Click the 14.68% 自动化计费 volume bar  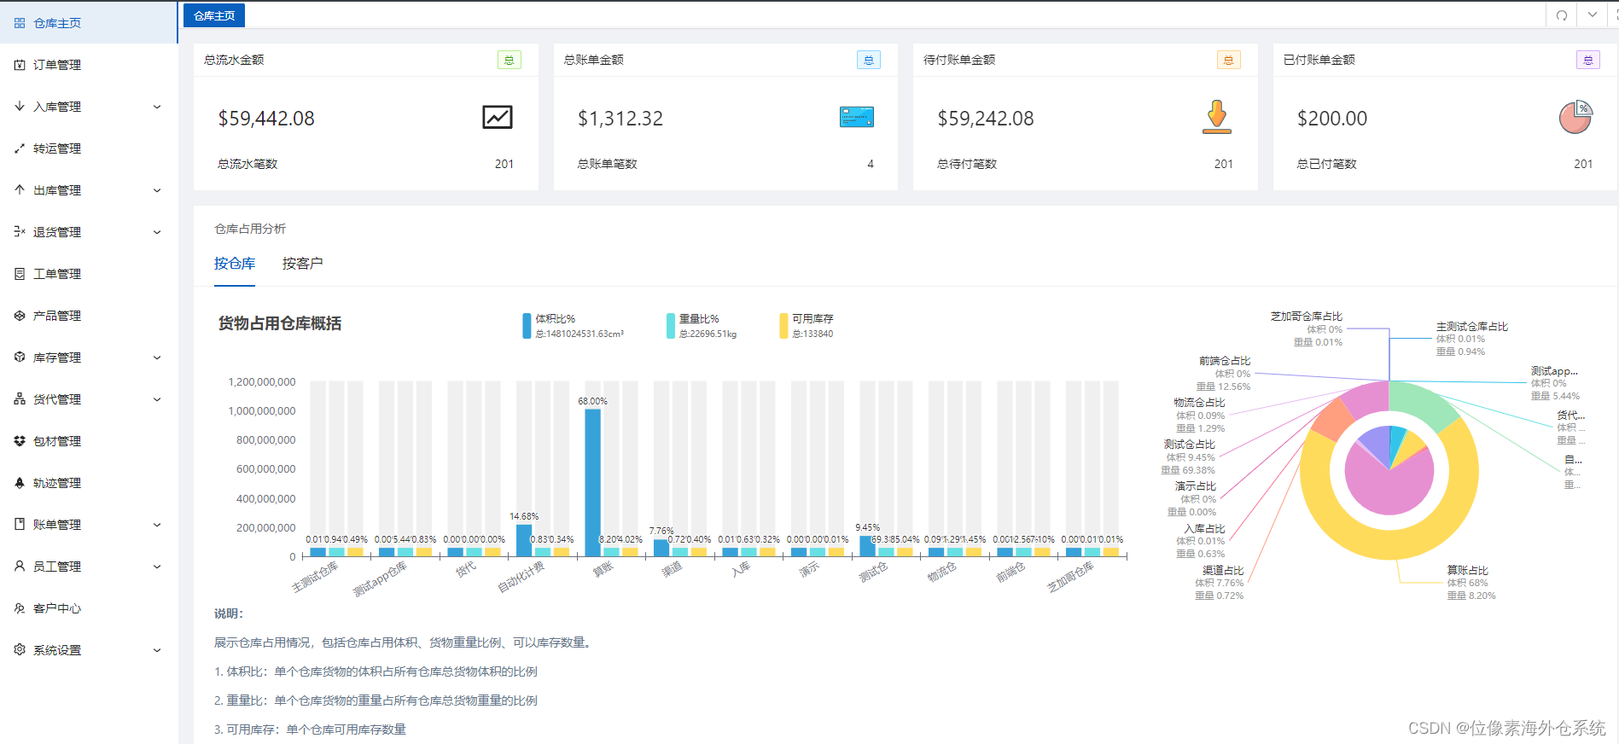(x=524, y=540)
